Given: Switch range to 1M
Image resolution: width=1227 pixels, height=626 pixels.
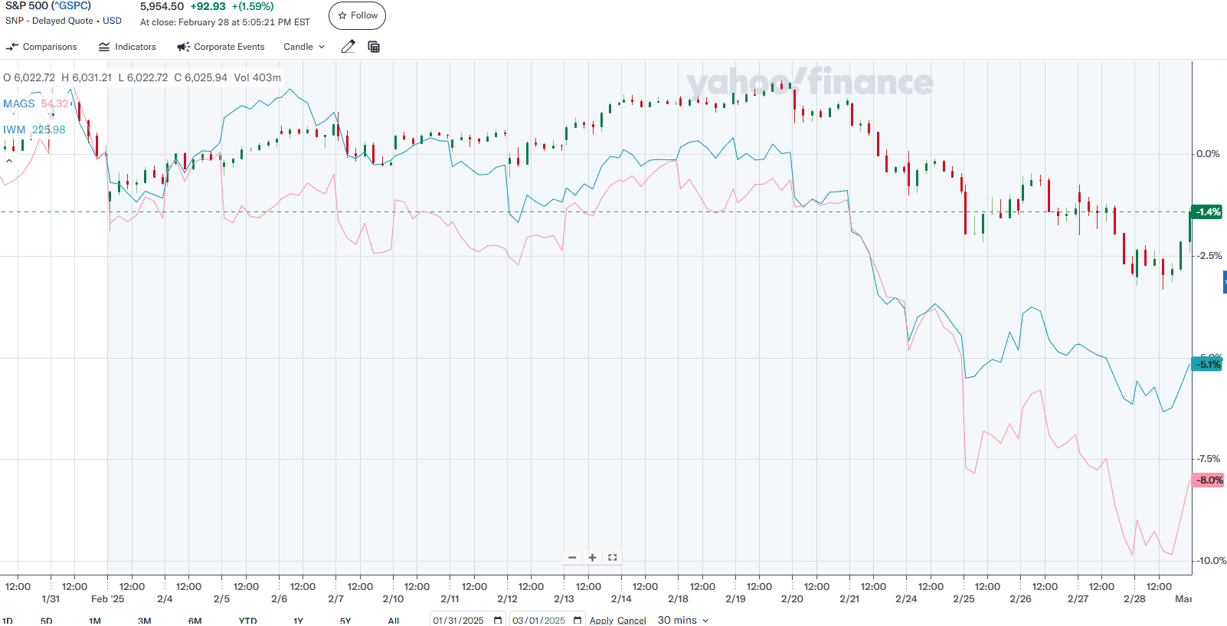Looking at the screenshot, I should 95,621.
